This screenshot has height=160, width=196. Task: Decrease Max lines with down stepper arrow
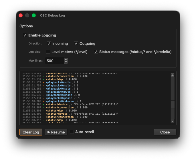pos(66,62)
